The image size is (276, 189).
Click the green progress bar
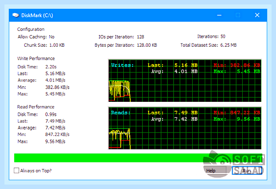click(138, 158)
